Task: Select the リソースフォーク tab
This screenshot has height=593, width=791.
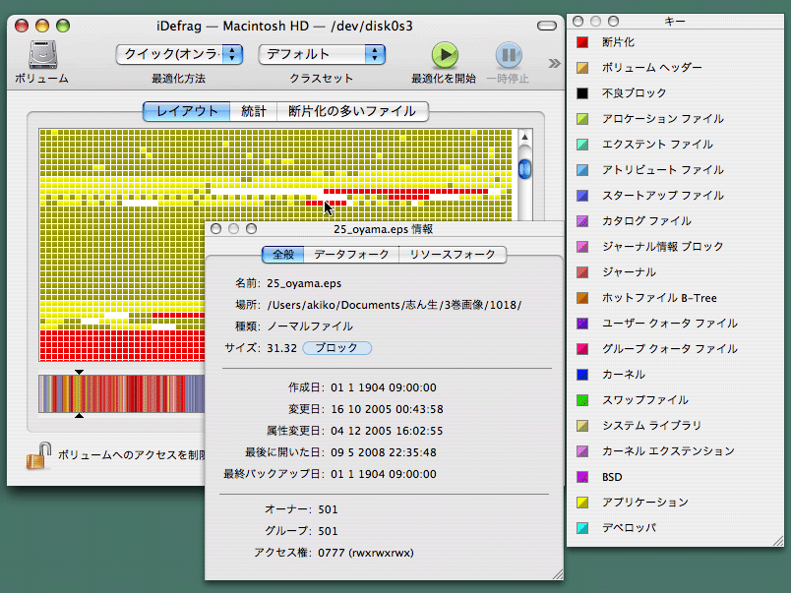Action: tap(453, 254)
